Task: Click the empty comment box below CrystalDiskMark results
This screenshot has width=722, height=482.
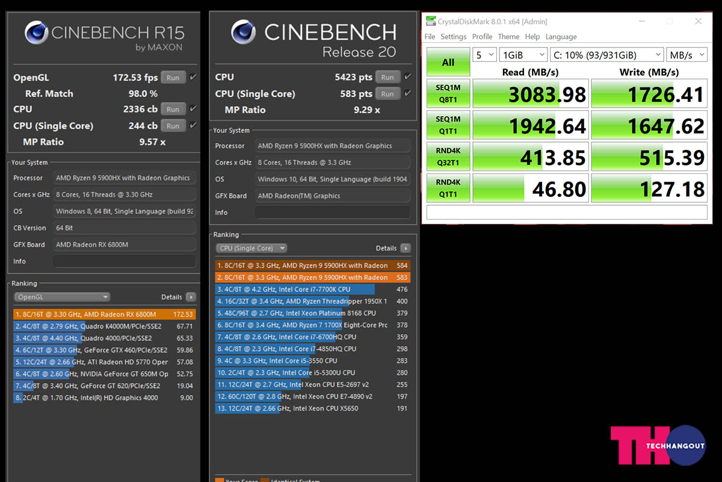Action: (567, 212)
